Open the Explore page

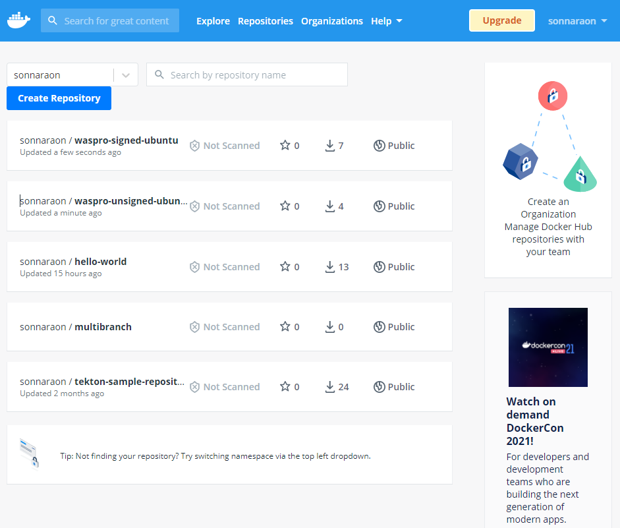click(213, 21)
